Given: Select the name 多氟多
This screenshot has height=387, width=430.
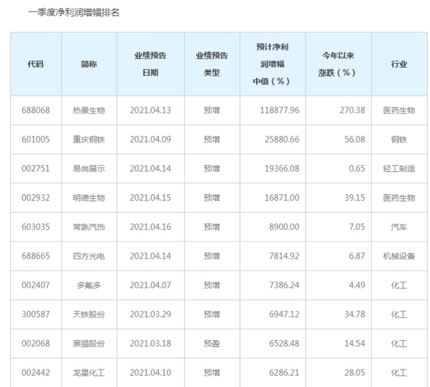Looking at the screenshot, I should click(89, 286).
